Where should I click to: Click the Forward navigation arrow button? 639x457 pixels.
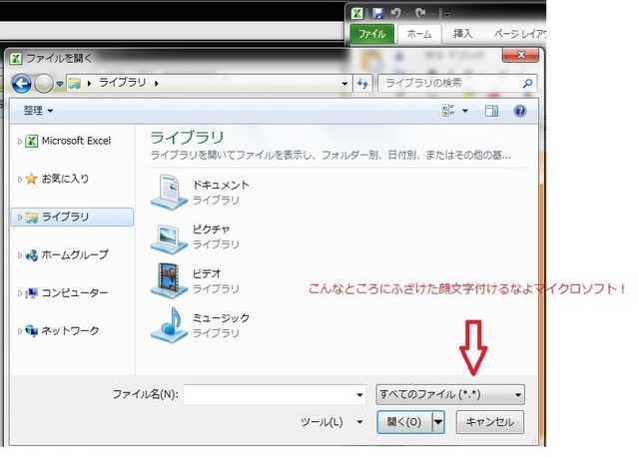click(x=44, y=84)
